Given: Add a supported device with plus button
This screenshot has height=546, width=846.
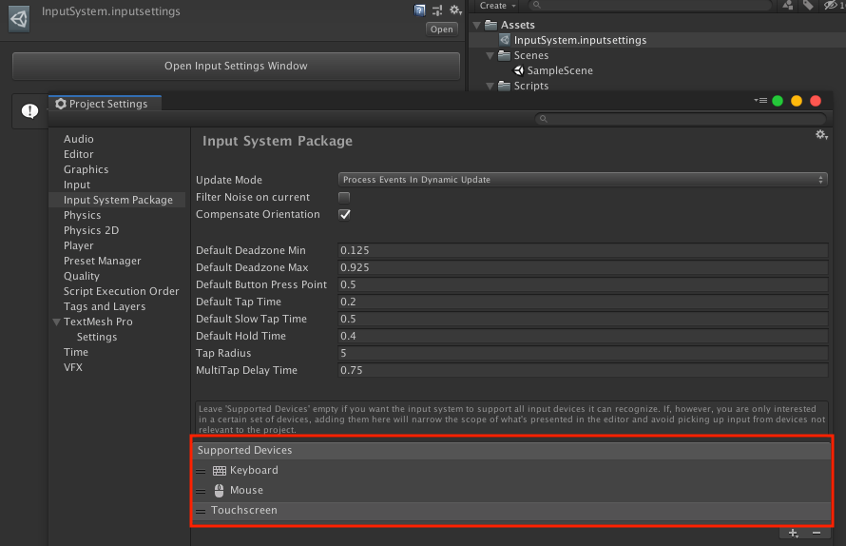Looking at the screenshot, I should point(793,534).
